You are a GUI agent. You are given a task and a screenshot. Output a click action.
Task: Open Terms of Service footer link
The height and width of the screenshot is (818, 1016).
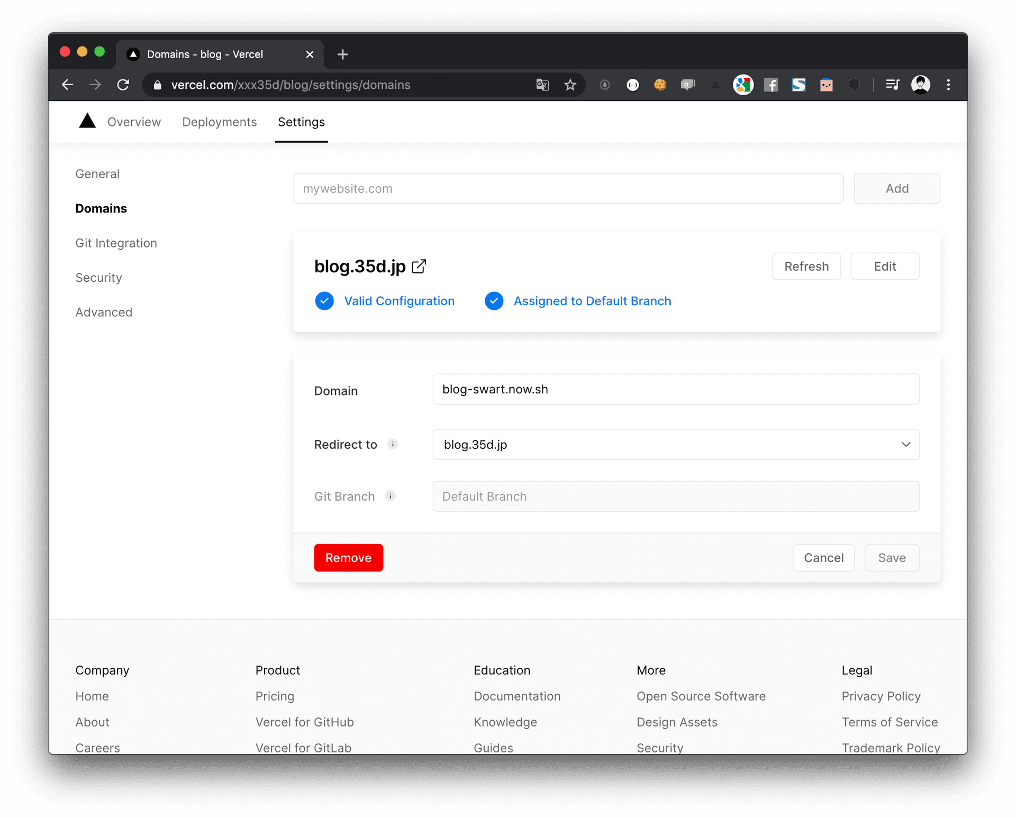tap(890, 722)
